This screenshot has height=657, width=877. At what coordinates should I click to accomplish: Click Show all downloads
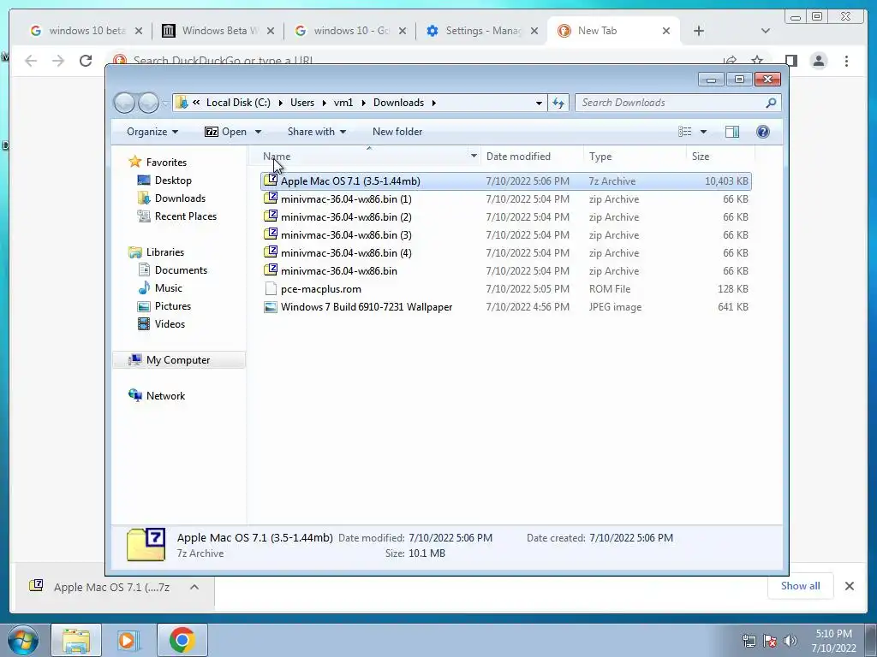[801, 585]
